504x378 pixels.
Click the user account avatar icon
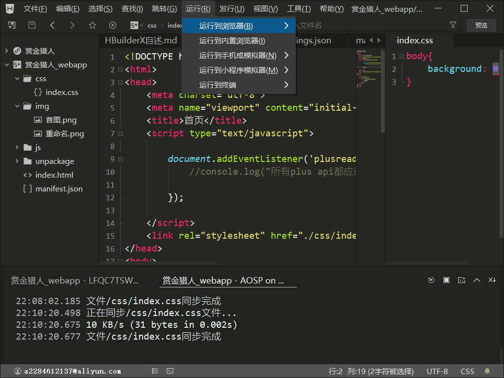[18, 371]
